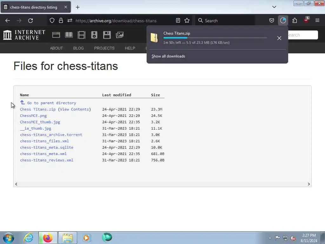Click the Chess Titans.zip folder icon in downloads

(154, 38)
